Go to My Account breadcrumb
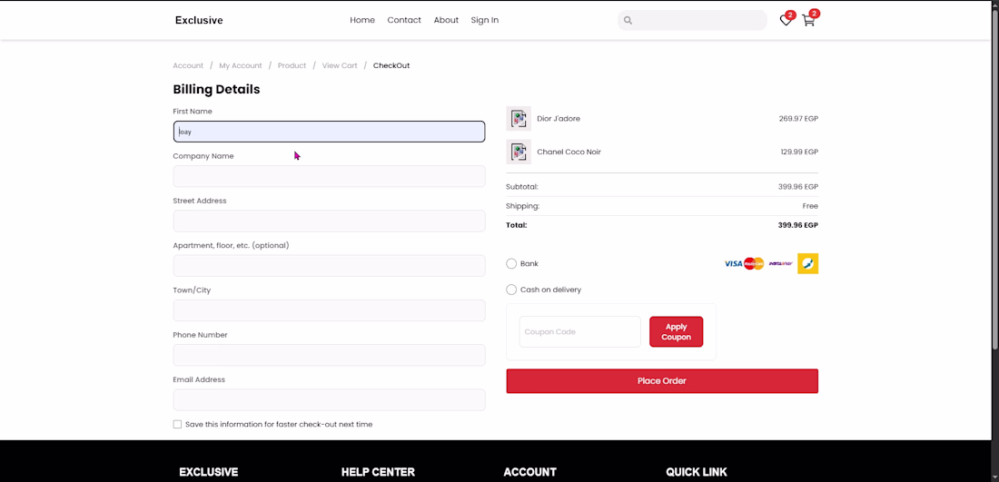This screenshot has width=999, height=482. 240,65
